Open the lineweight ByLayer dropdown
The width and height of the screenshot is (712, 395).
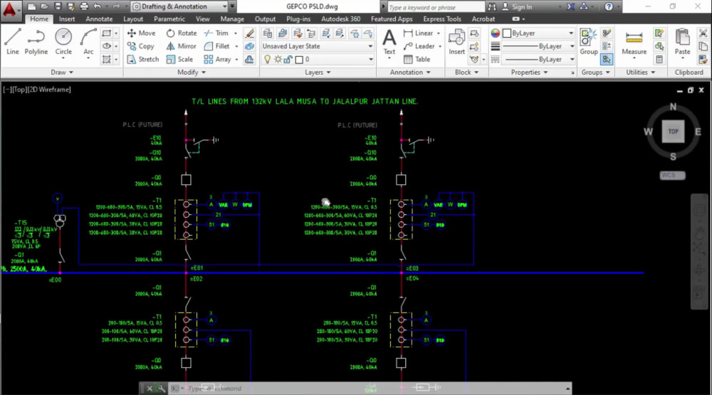click(538, 46)
